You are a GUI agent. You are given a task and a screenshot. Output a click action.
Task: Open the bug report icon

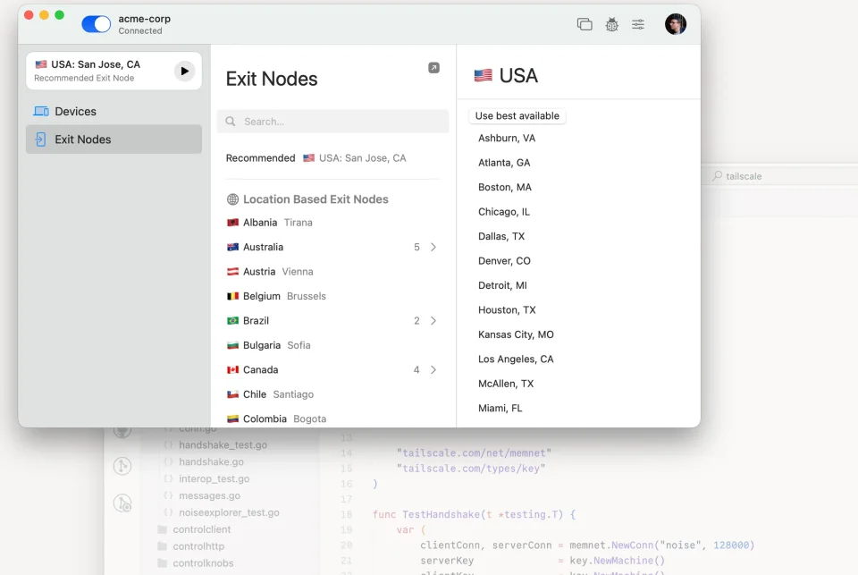point(611,24)
